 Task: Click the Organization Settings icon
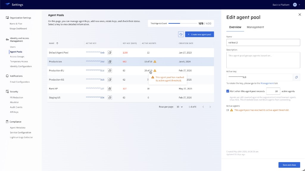[x=7, y=18]
